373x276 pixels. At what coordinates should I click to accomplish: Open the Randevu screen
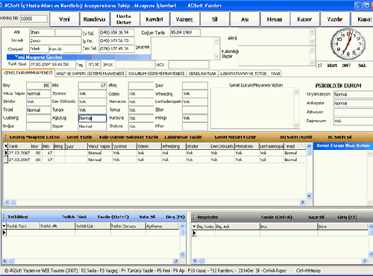(x=95, y=19)
